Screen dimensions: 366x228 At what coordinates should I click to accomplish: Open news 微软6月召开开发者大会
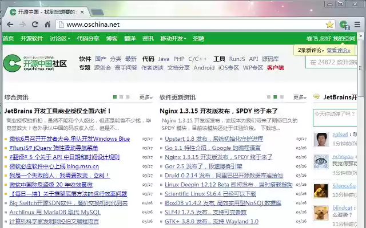pyautogui.click(x=70, y=139)
